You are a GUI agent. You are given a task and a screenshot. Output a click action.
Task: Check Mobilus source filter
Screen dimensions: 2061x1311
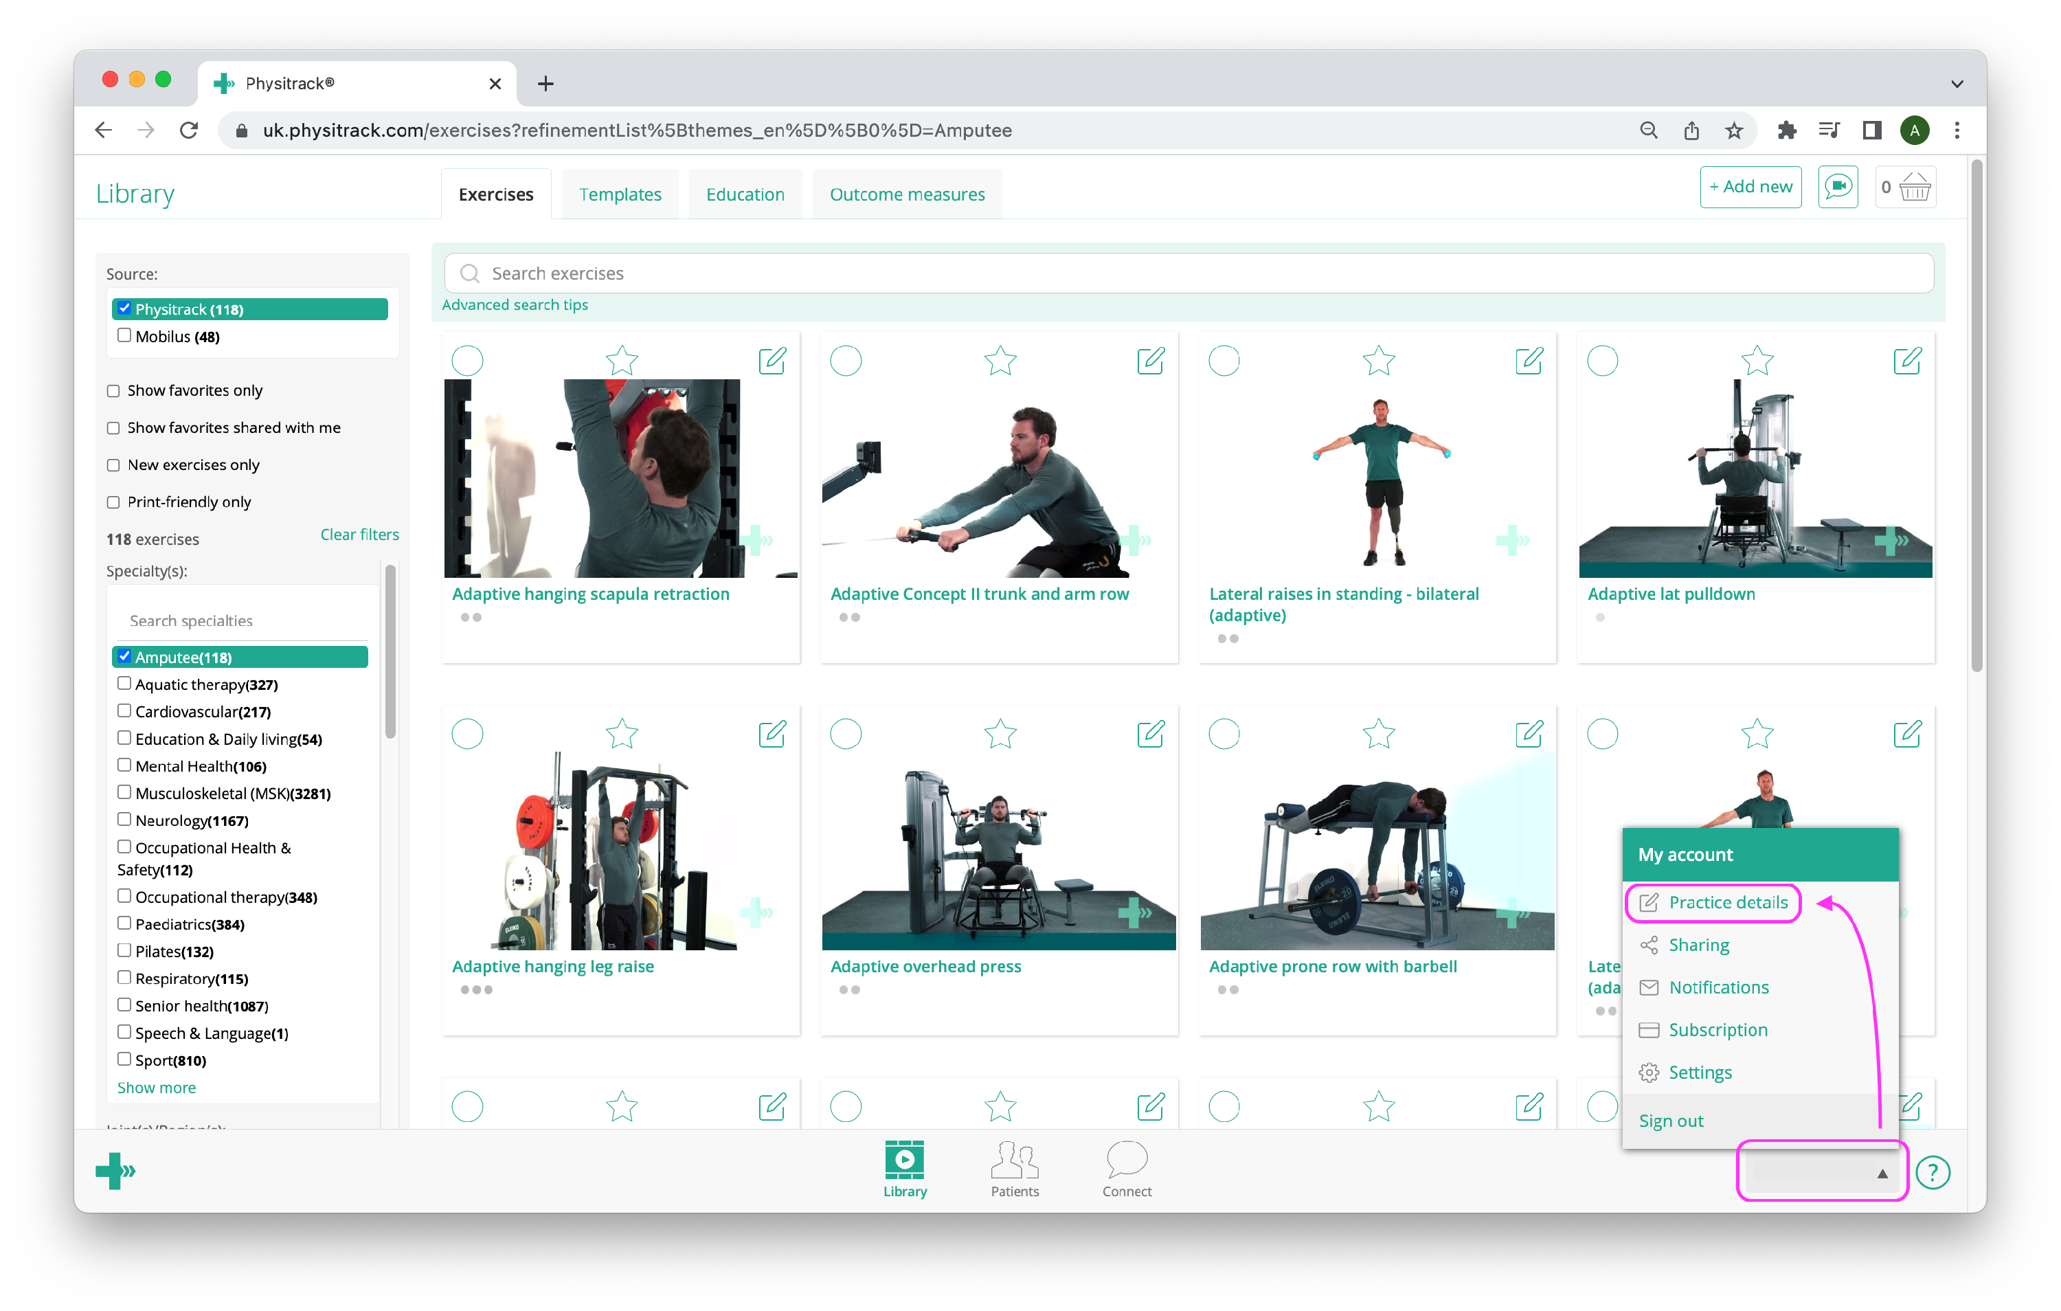124,336
